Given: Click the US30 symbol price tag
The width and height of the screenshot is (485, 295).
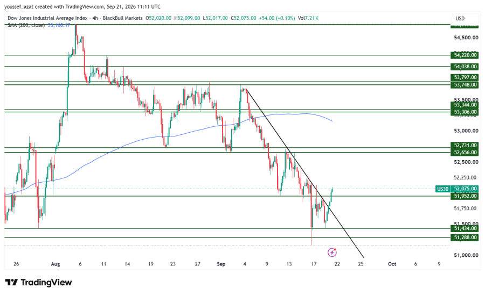Looking at the screenshot, I should (442, 189).
